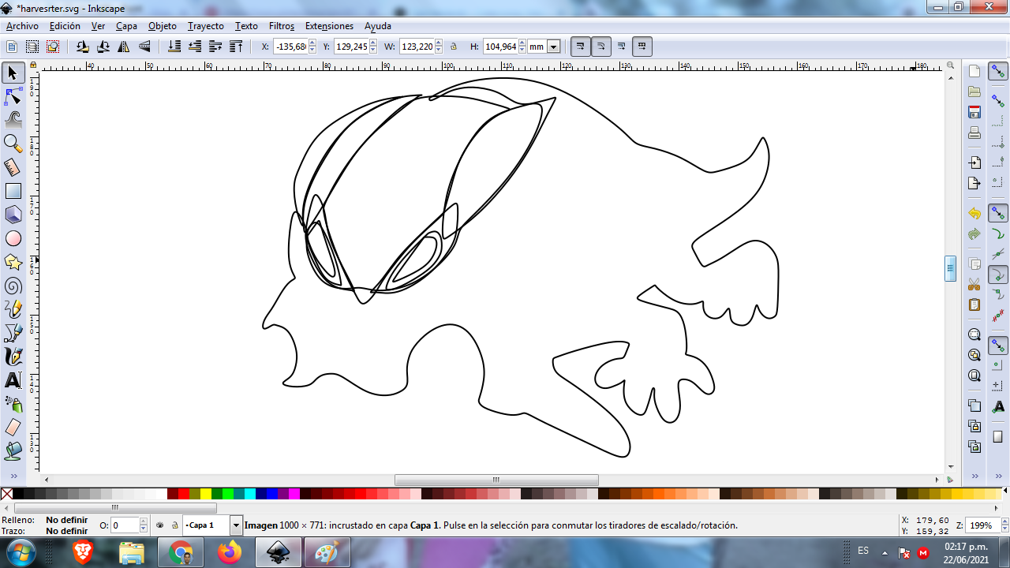The width and height of the screenshot is (1010, 568).
Task: Pick the cyan palette swatch
Action: click(x=249, y=494)
